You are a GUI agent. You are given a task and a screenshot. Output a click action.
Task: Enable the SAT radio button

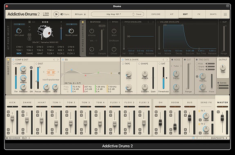(x=160, y=64)
